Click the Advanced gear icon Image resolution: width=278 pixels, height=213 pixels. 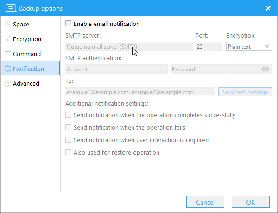[x=8, y=84]
